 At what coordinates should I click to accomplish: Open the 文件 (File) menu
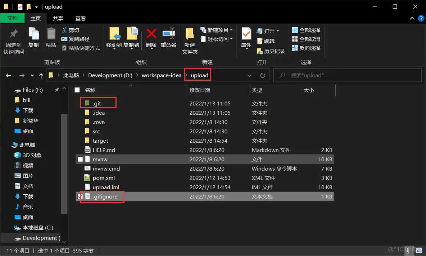[x=12, y=18]
